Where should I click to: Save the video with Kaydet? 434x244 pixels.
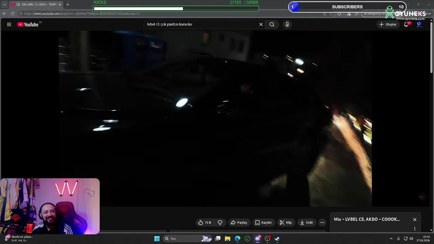[x=263, y=223]
